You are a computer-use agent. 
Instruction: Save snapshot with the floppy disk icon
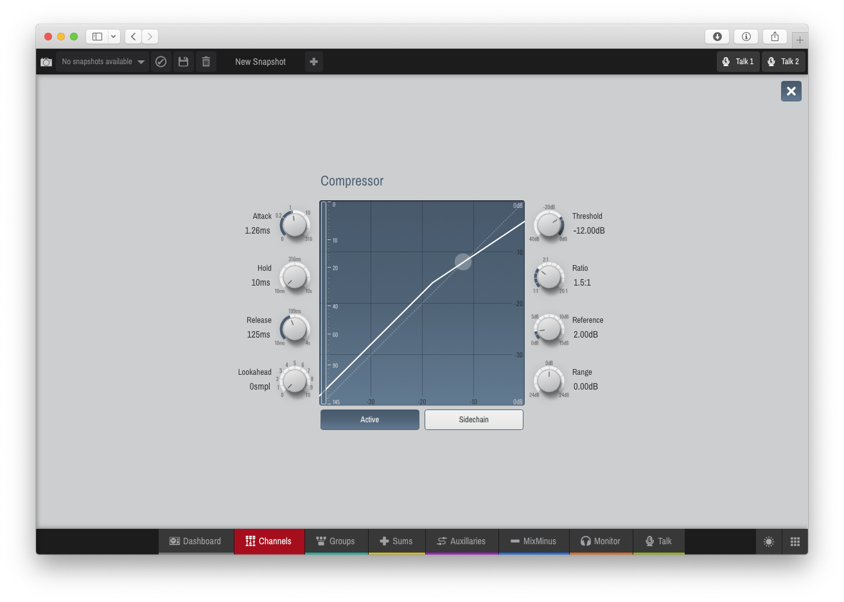[x=184, y=62]
